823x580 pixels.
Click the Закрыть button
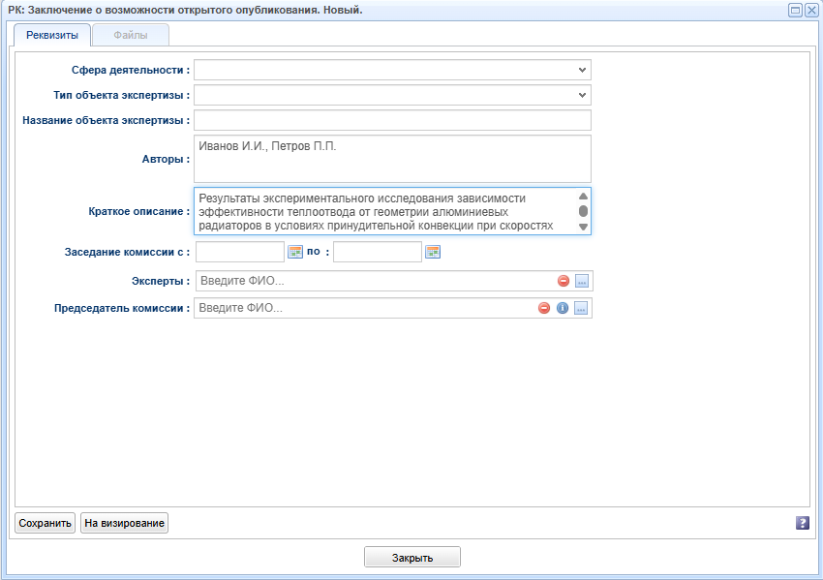tap(412, 558)
